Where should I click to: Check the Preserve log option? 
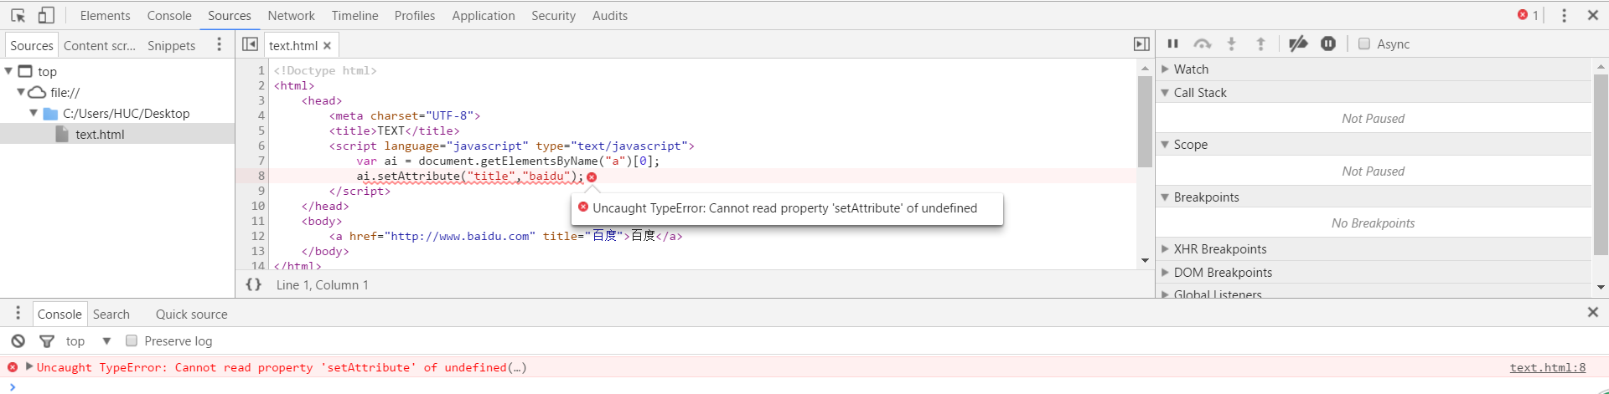(x=132, y=340)
